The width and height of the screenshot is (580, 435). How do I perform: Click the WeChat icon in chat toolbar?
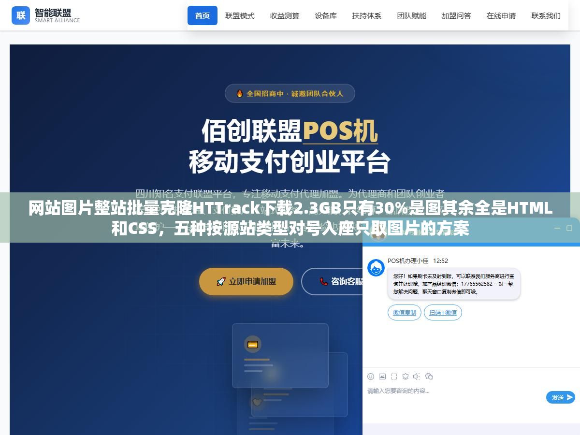coord(429,377)
